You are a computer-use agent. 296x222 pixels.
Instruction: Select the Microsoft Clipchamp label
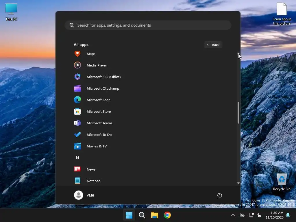click(x=103, y=88)
